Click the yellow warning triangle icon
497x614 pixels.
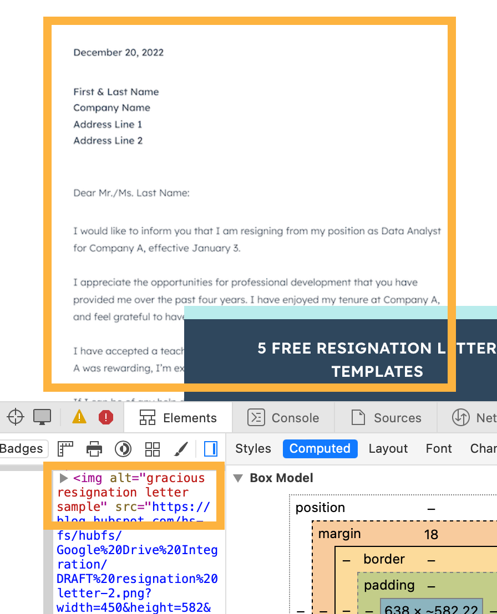click(x=79, y=417)
